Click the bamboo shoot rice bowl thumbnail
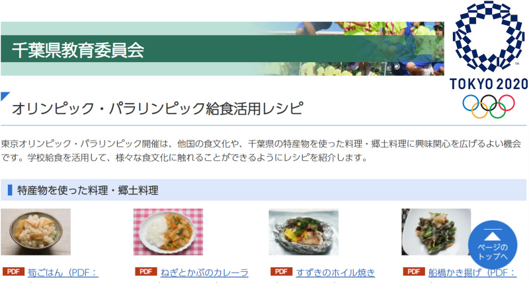529x297 pixels. tap(36, 232)
